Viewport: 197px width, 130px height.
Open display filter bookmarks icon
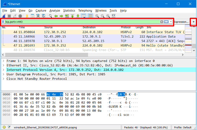click(x=3, y=22)
